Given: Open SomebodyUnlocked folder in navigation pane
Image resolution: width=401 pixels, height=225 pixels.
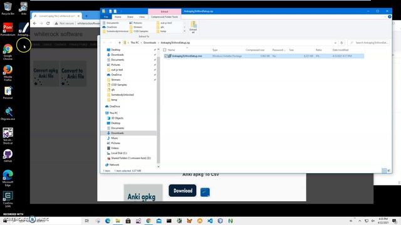Looking at the screenshot, I should click(x=122, y=94).
